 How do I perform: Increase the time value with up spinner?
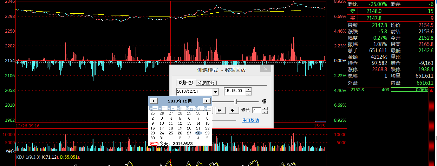pyautogui.click(x=249, y=89)
